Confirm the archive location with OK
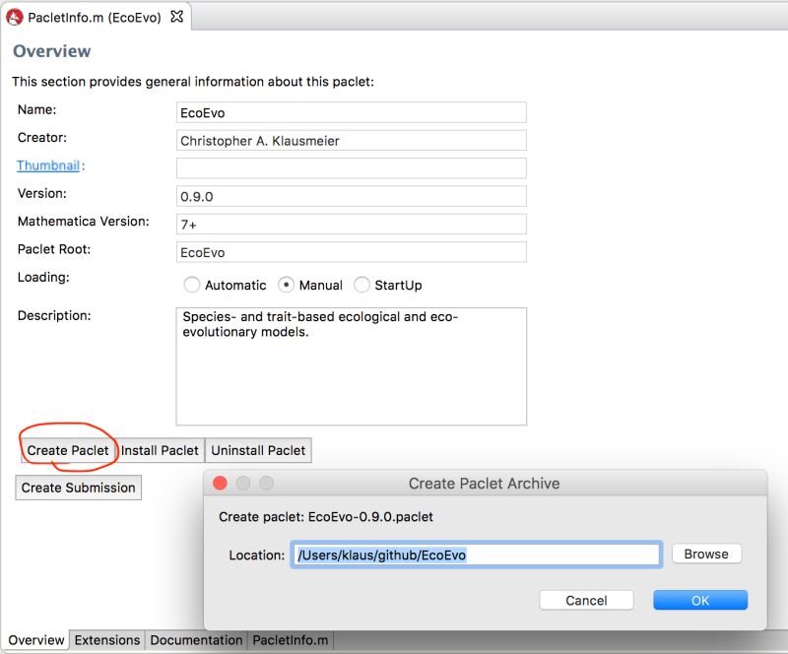The image size is (788, 654). [699, 600]
